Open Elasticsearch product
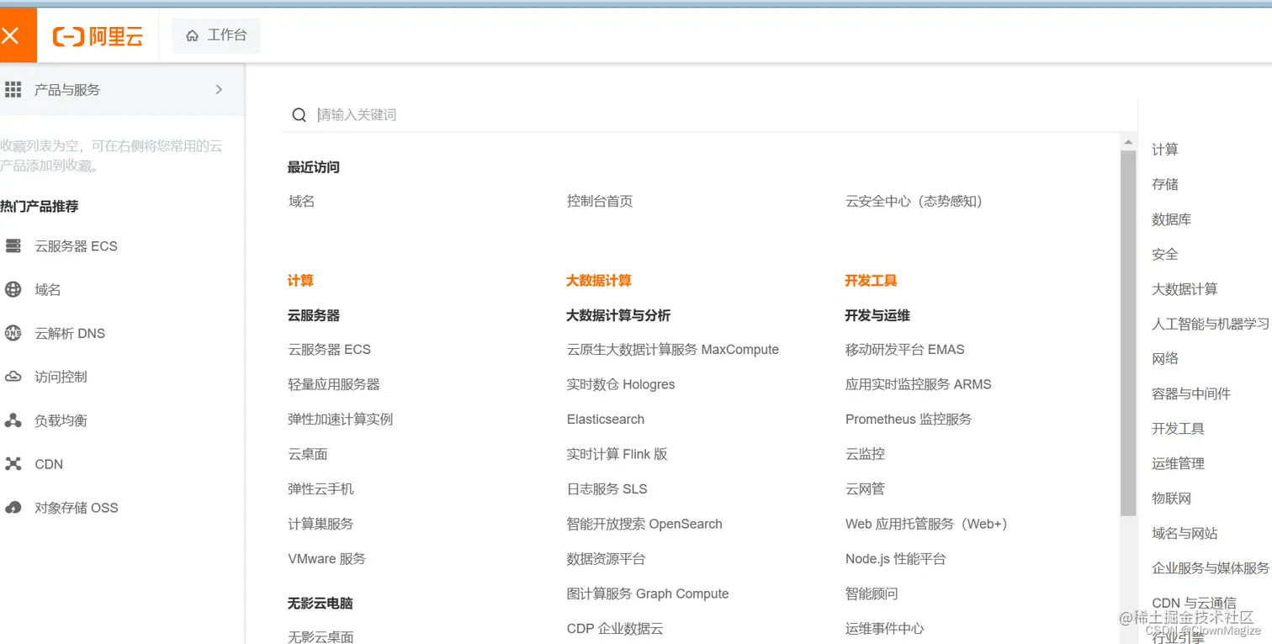The image size is (1272, 644). [x=606, y=420]
